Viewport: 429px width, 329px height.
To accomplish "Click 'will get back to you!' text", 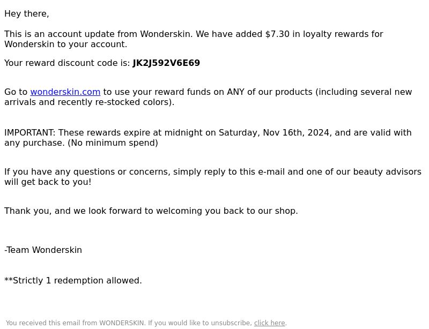I will pos(48,182).
